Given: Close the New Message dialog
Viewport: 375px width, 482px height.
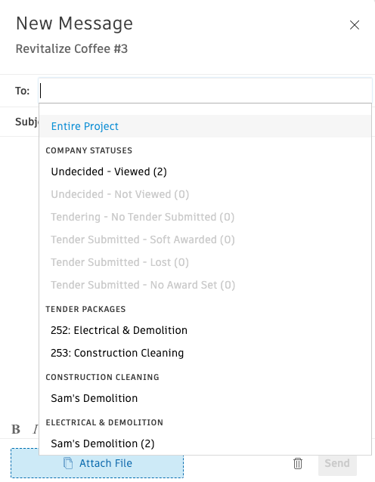Looking at the screenshot, I should pos(355,25).
